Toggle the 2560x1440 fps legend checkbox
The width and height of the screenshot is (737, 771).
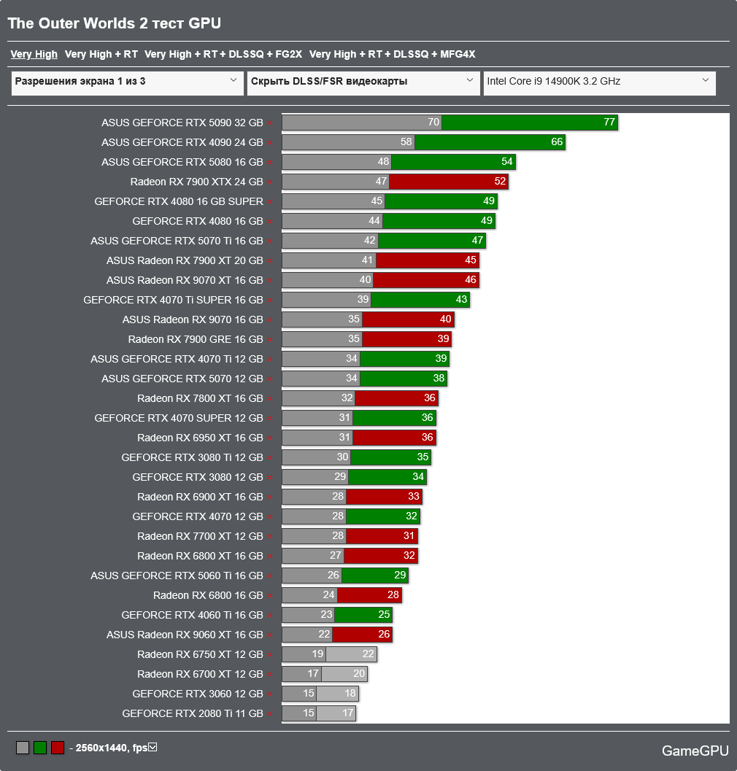tap(153, 748)
